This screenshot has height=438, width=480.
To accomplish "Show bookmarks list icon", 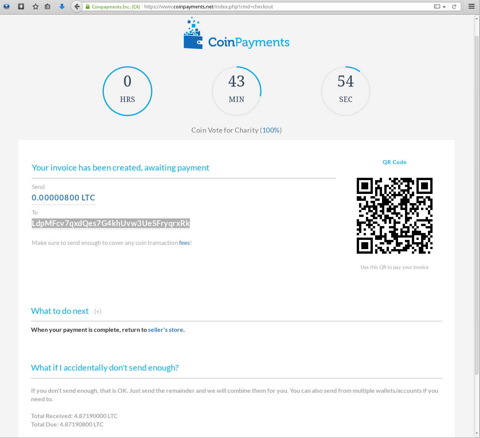I will point(47,7).
